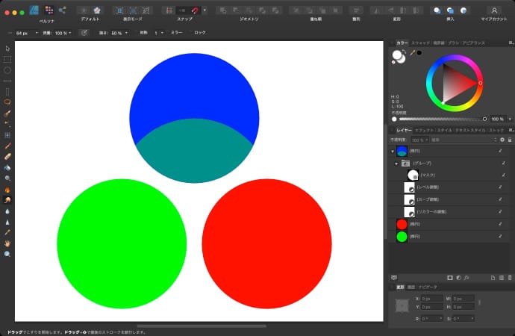Select the Zoom magnifier tool
Image resolution: width=515 pixels, height=336 pixels.
tap(7, 255)
